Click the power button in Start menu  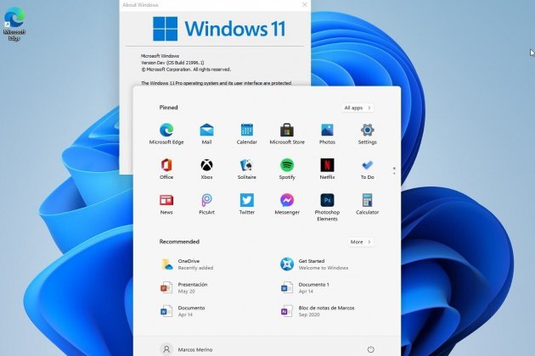pyautogui.click(x=371, y=349)
